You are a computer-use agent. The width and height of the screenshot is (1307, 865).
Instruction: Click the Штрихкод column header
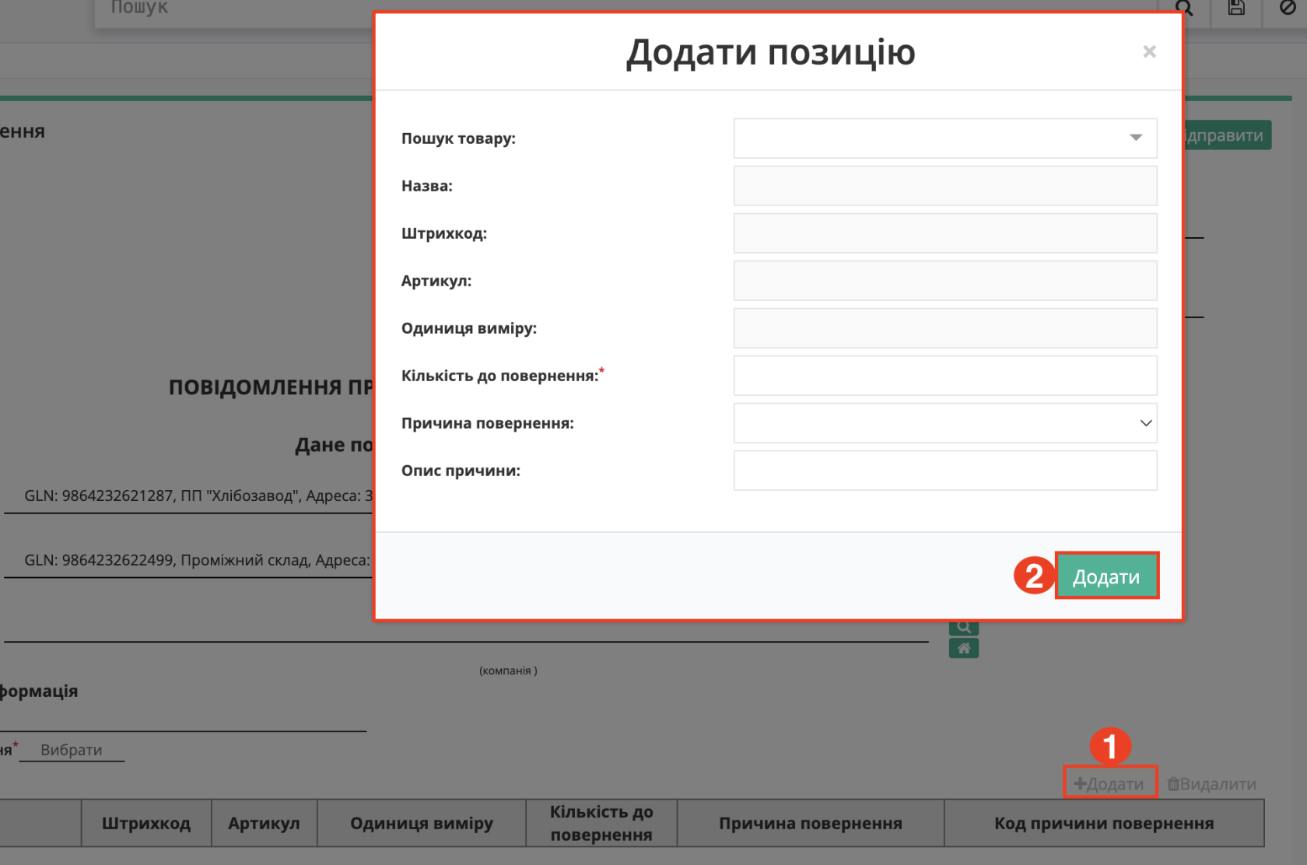[x=146, y=823]
